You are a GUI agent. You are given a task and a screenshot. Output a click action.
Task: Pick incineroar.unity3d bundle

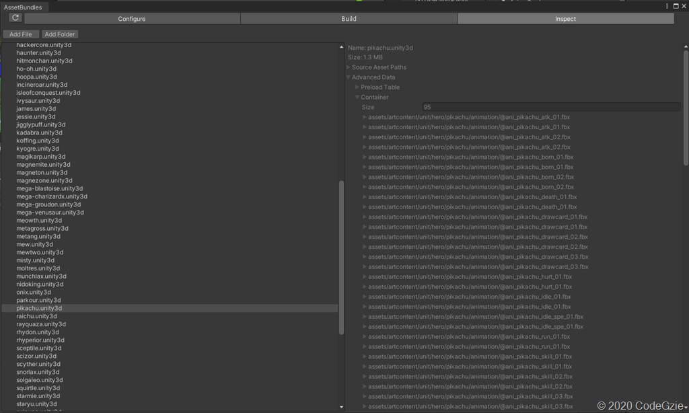[x=42, y=85]
